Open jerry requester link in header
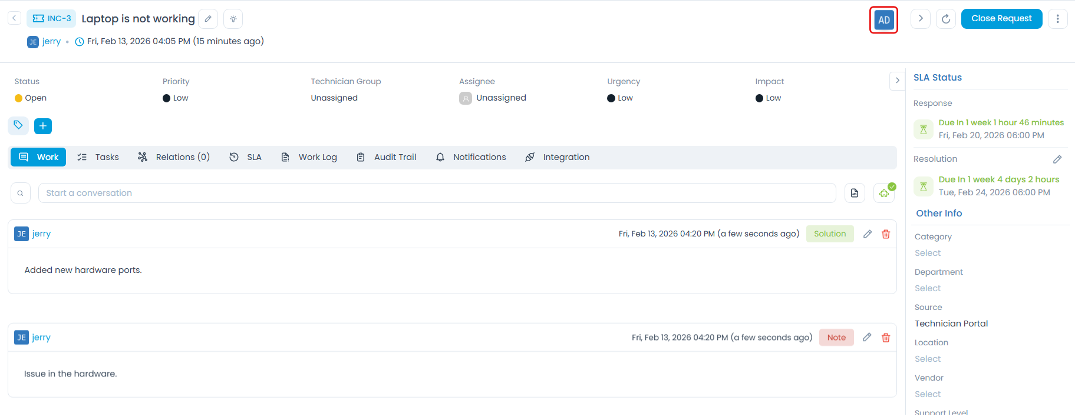1075x420 pixels. coord(51,41)
